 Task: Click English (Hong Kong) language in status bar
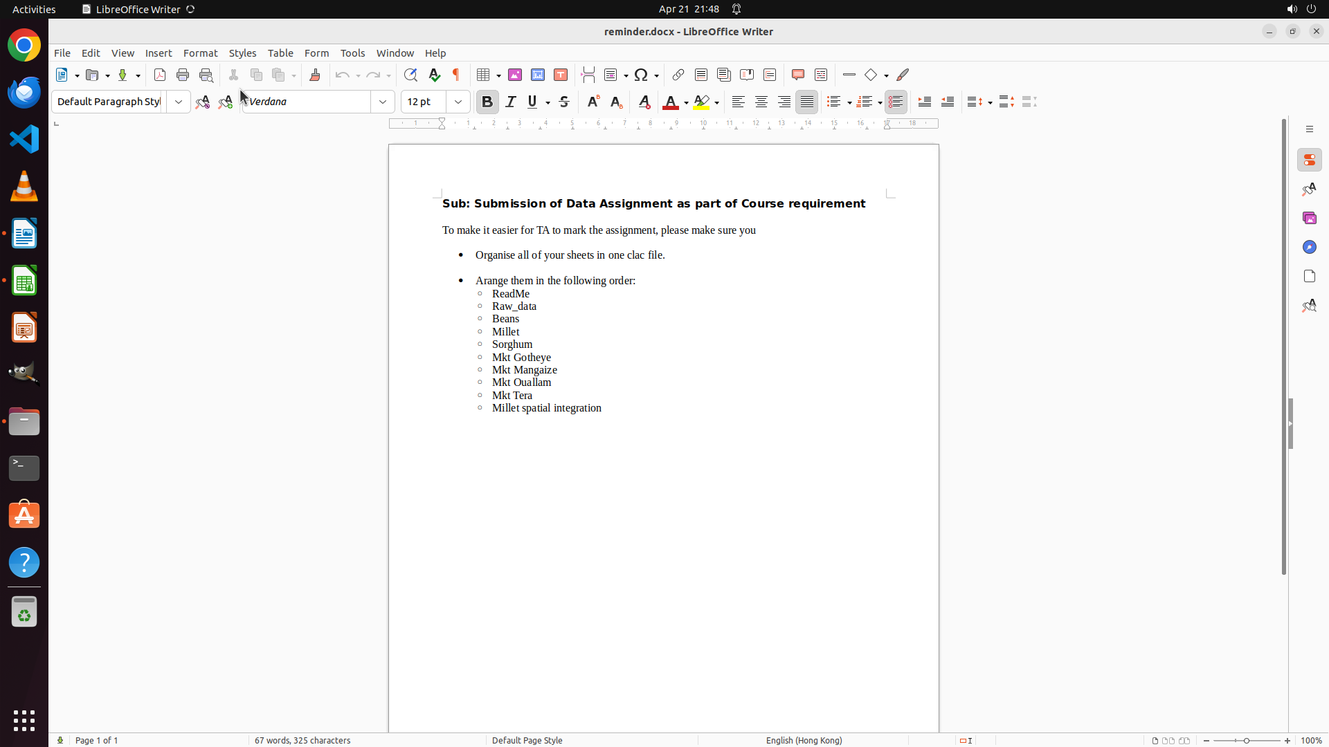tap(804, 740)
